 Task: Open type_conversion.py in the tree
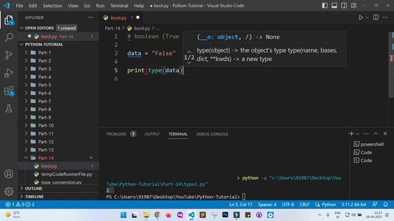tap(62, 182)
